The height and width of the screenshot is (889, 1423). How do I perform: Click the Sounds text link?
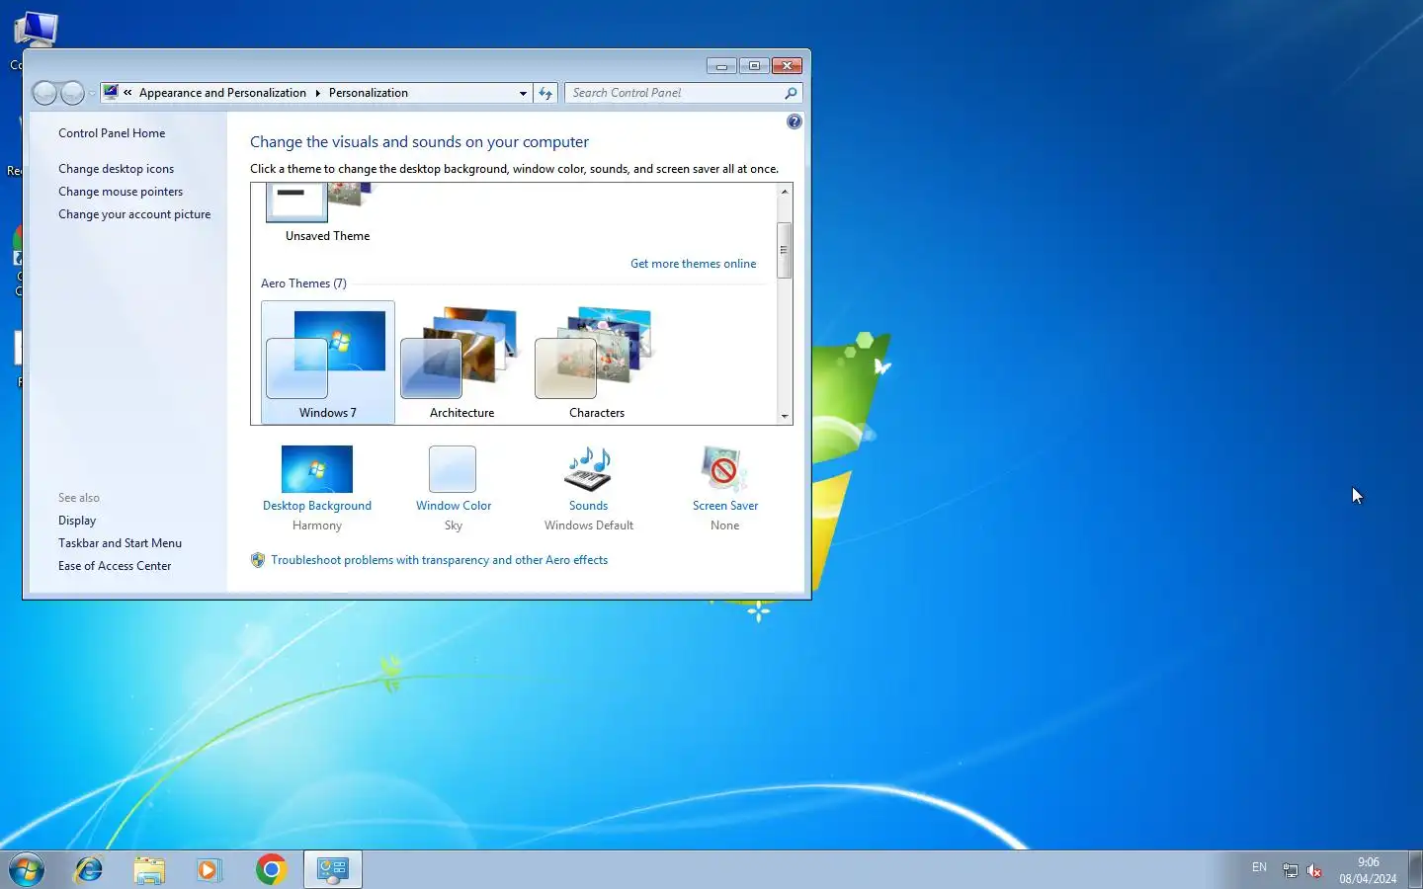tap(588, 506)
